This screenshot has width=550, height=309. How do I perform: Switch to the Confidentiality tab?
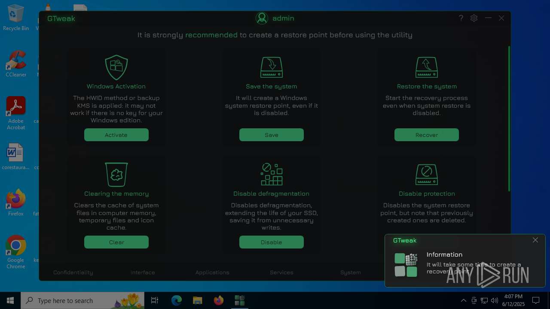tap(73, 273)
